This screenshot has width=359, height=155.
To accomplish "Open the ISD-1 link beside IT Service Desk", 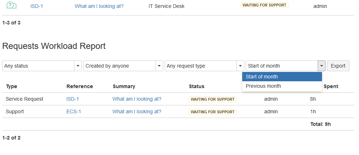I will [37, 6].
